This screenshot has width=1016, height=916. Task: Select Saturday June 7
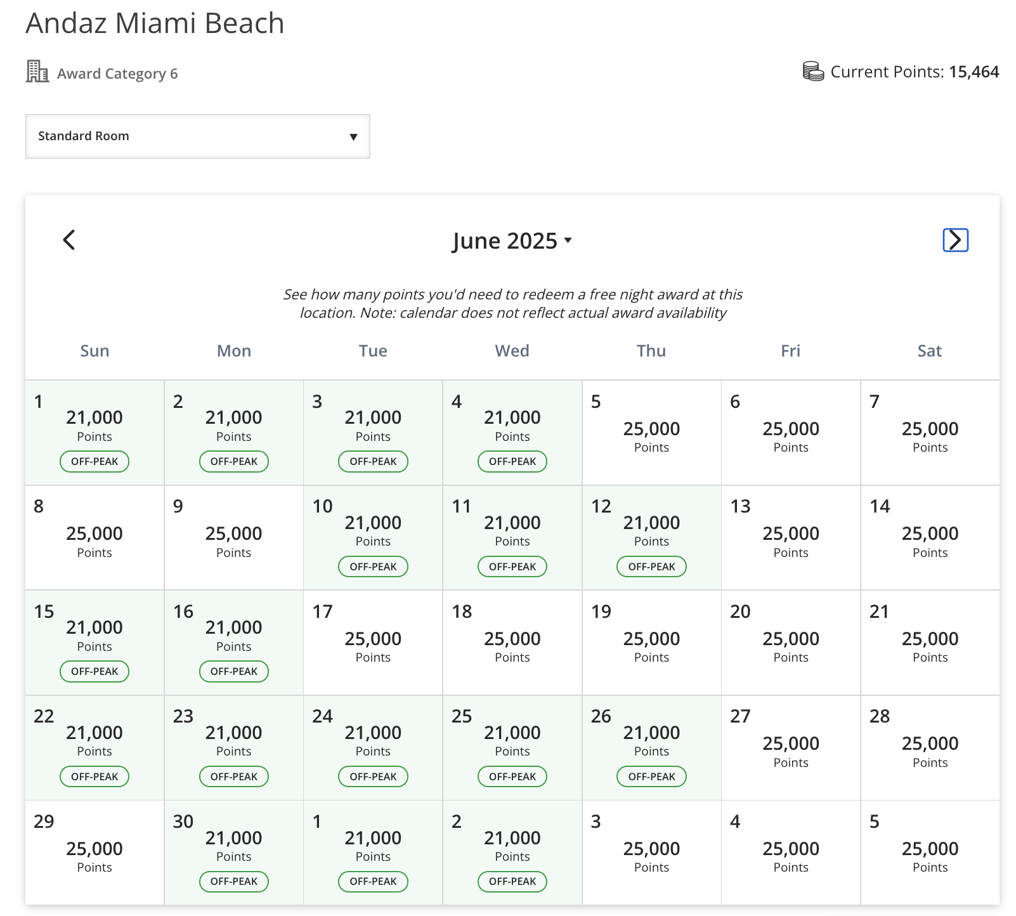(x=930, y=433)
